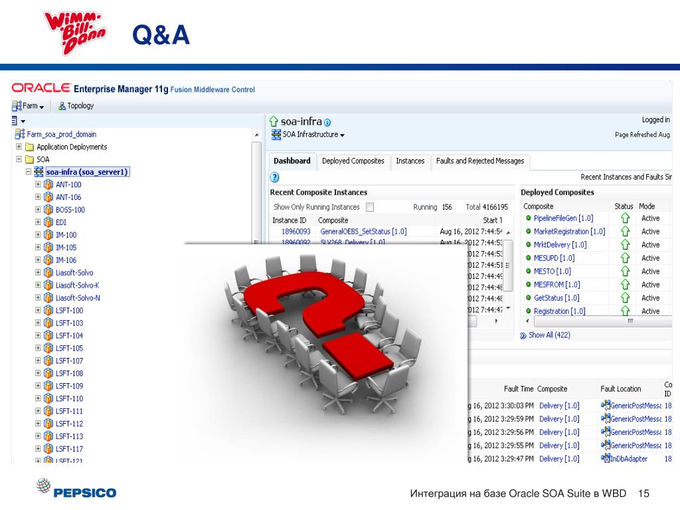Click the LSFT-110 partition icon
Image resolution: width=680 pixels, height=510 pixels.
(x=48, y=398)
